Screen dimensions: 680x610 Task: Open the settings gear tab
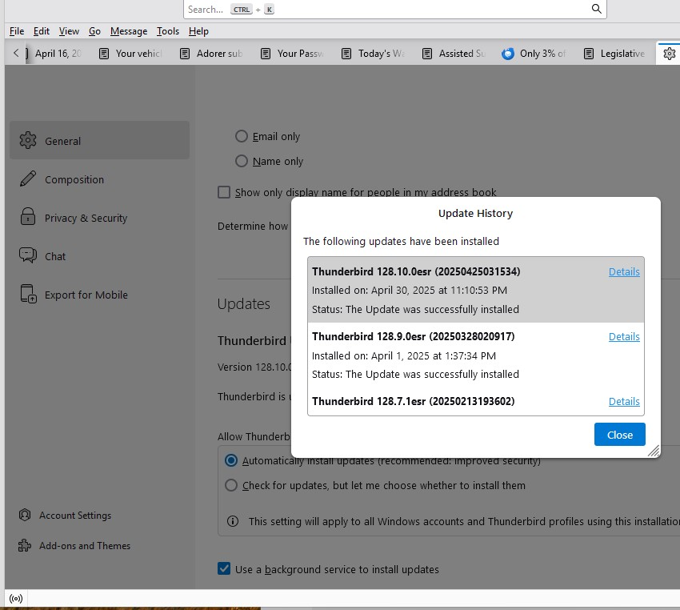[x=669, y=54]
